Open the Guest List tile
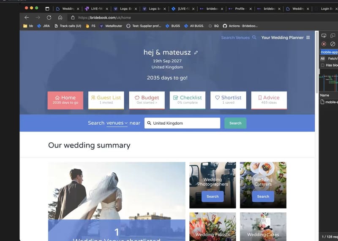The image size is (338, 241). (x=106, y=100)
